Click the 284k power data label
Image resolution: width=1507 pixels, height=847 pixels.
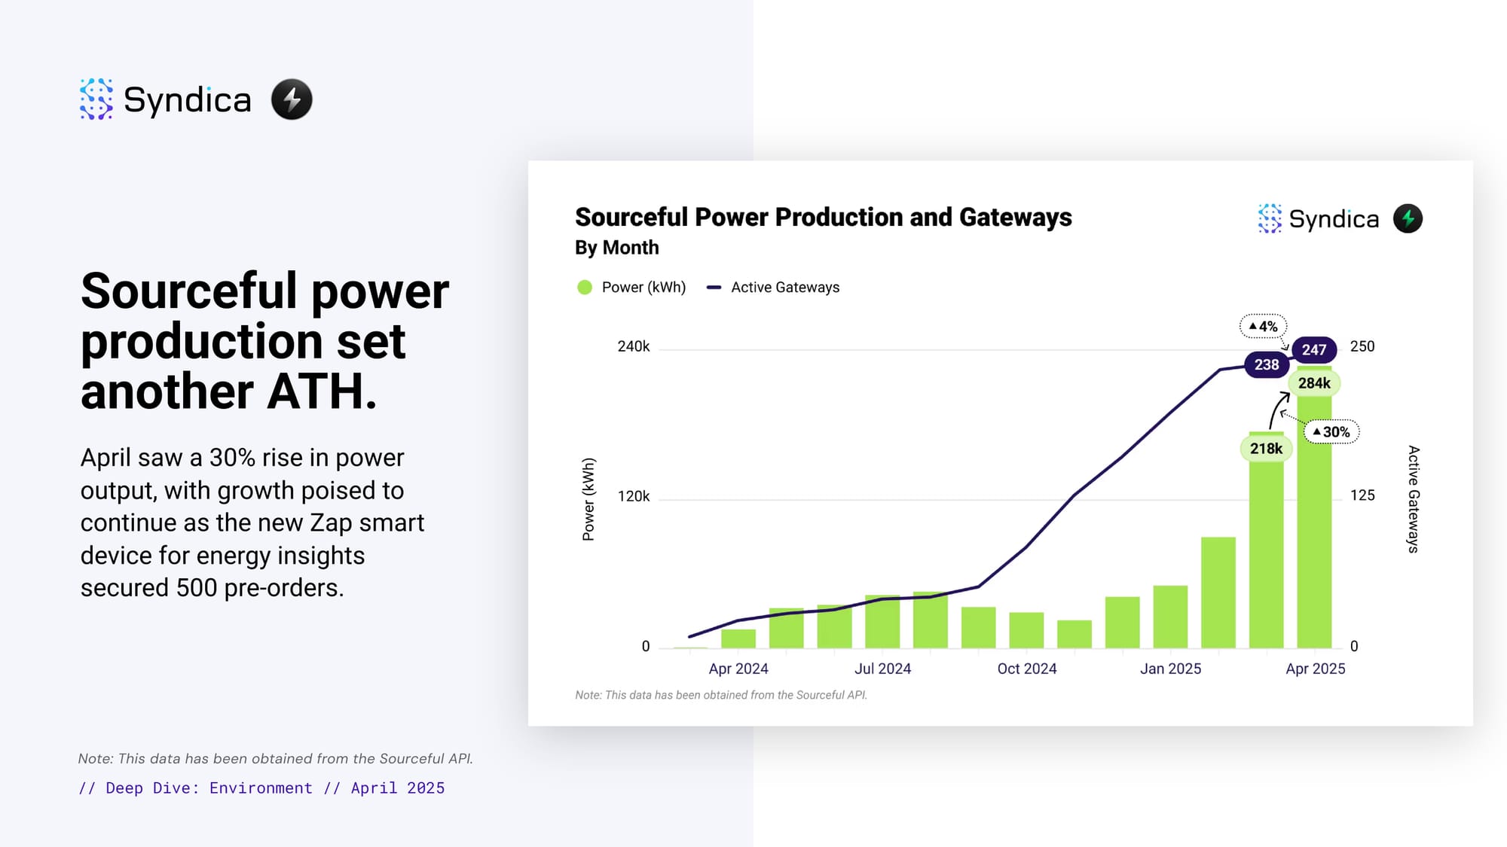coord(1314,383)
